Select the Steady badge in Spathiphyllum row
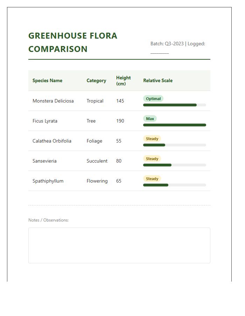245x316 pixels. (152, 179)
